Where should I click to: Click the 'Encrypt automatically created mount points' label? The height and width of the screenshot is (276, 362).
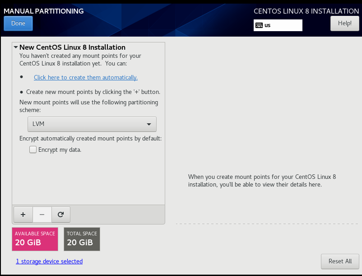point(90,139)
